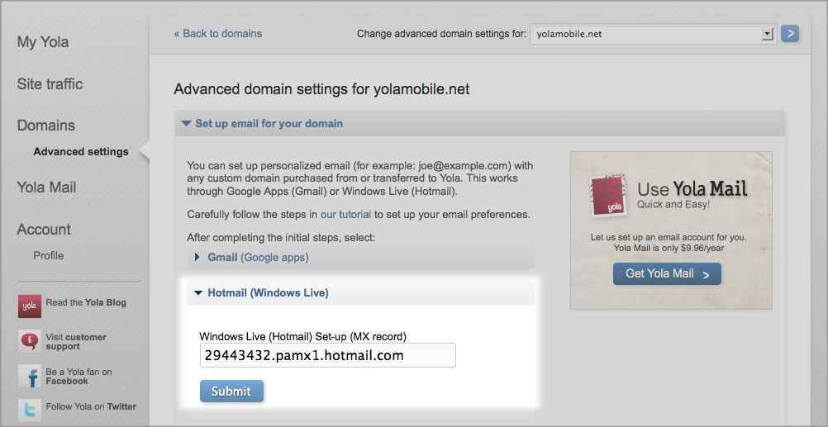Screen dimensions: 828x427
Task: Follow the Back to domains link
Action: 218,34
